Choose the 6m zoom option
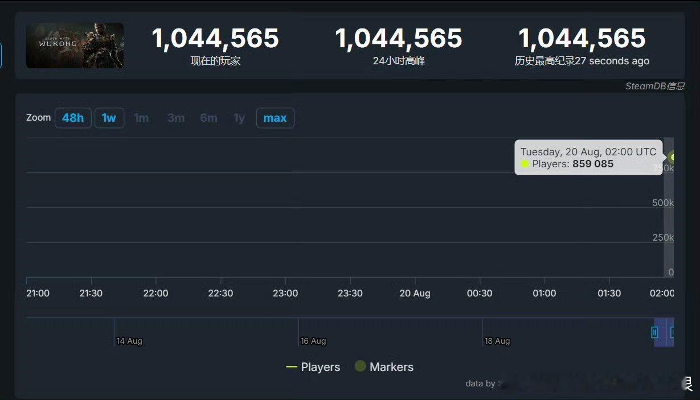The width and height of the screenshot is (700, 400). 208,118
